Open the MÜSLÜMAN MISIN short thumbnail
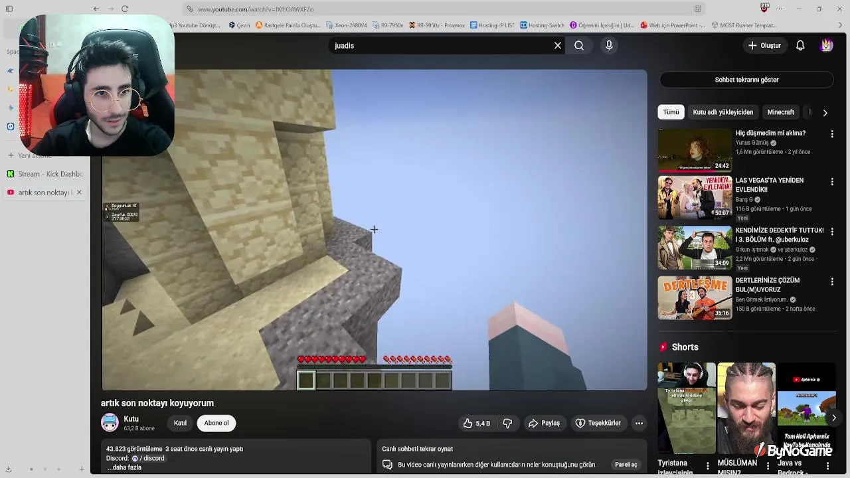850x478 pixels. [746, 408]
